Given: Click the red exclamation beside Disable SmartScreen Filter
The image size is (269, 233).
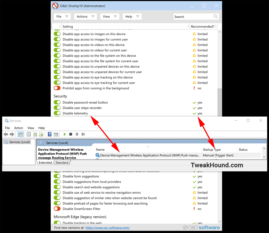Looking at the screenshot, I should coord(194,209).
